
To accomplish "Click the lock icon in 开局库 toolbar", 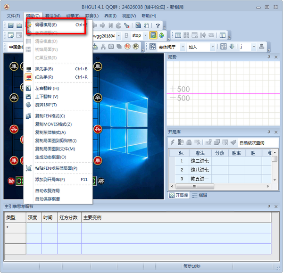I will pos(189,142).
